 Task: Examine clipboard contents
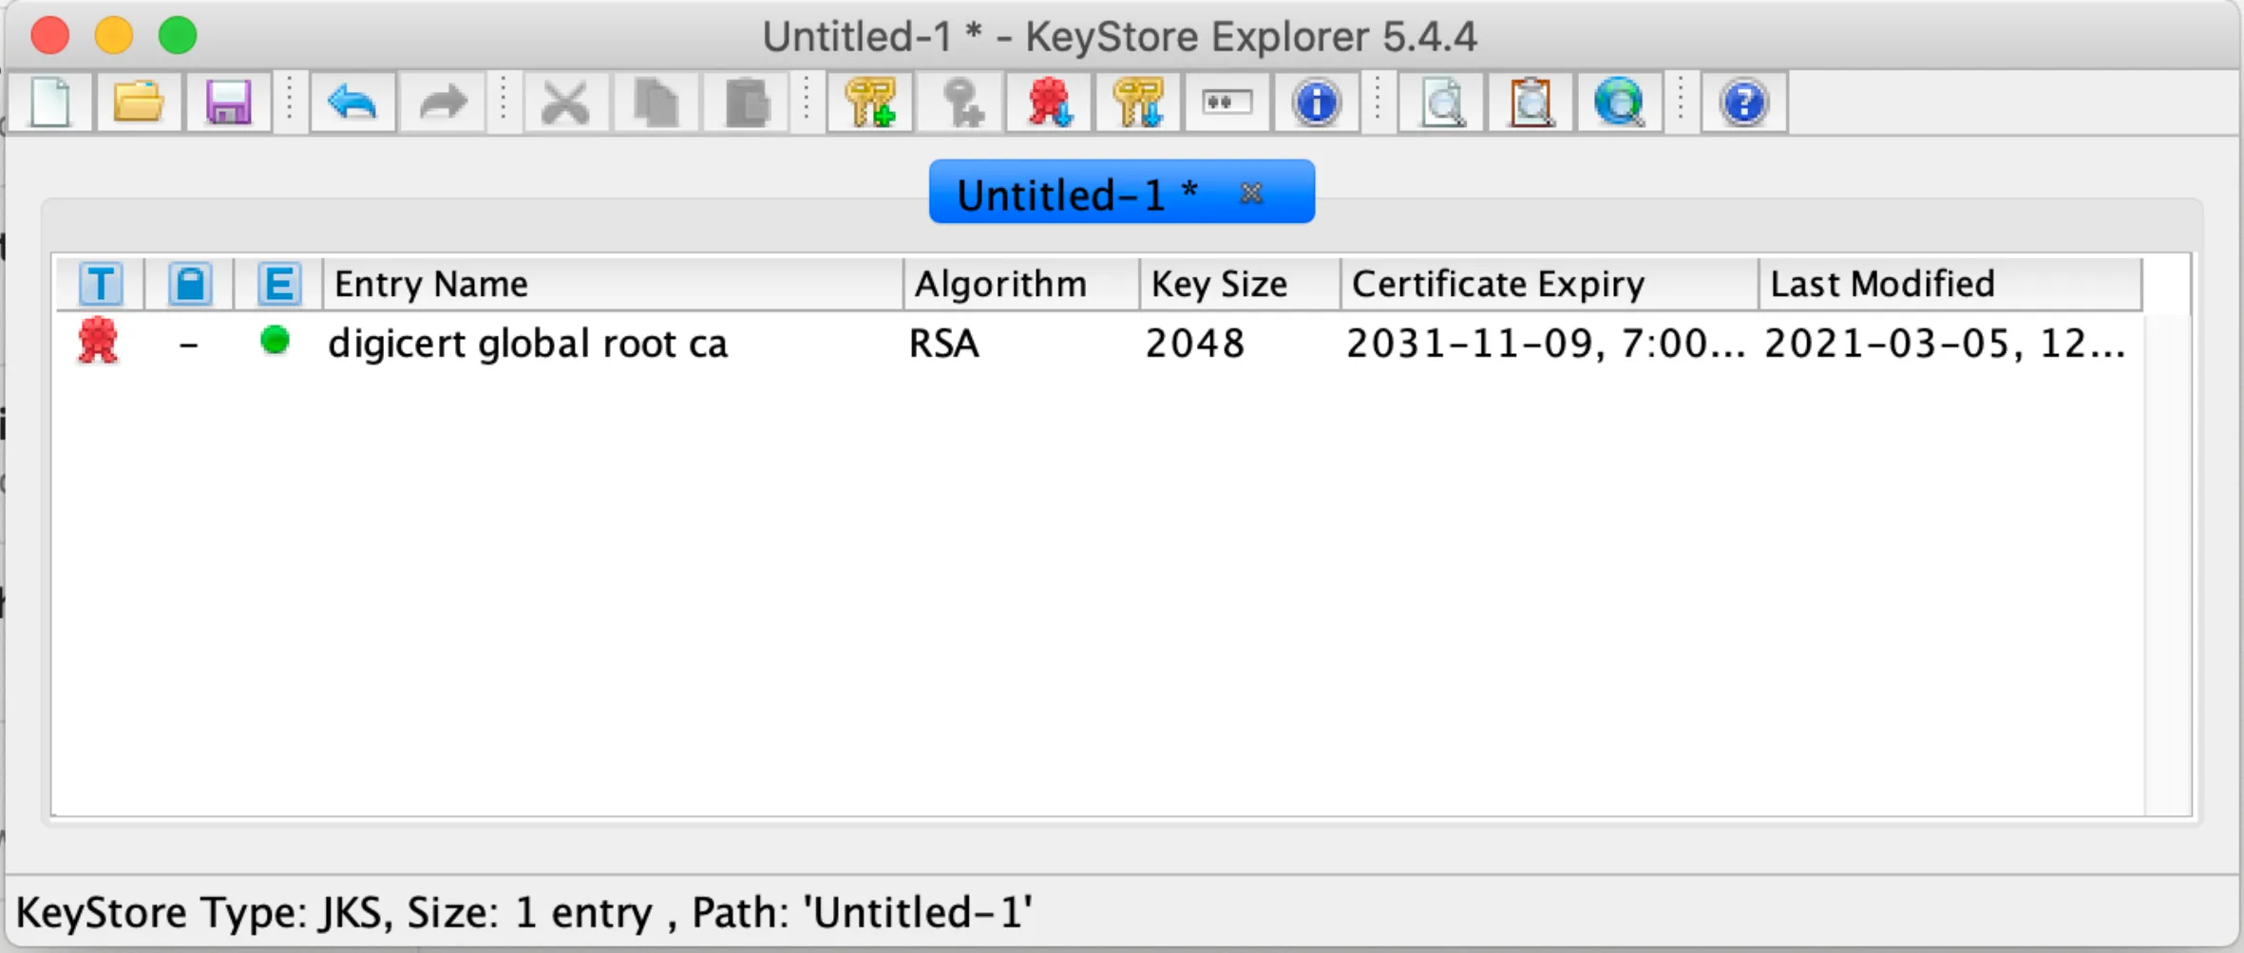pos(1531,102)
